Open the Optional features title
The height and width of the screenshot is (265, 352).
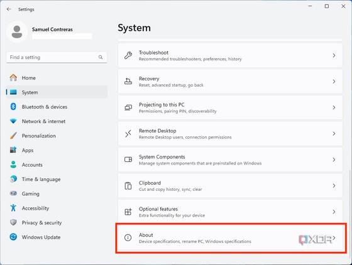point(158,209)
